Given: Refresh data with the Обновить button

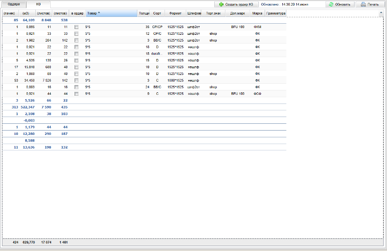Looking at the screenshot, I should [x=339, y=4].
